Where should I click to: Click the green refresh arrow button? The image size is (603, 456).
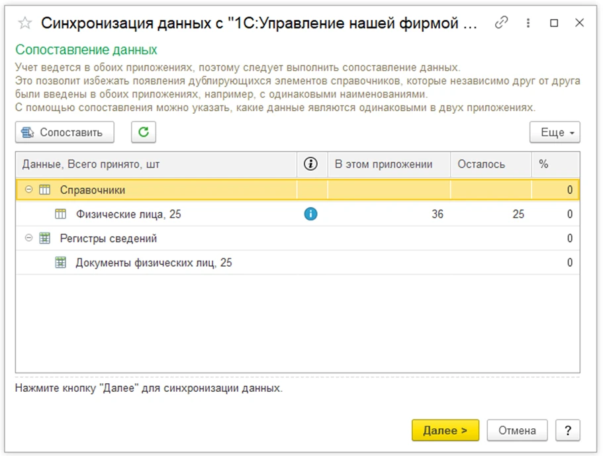[x=144, y=132]
